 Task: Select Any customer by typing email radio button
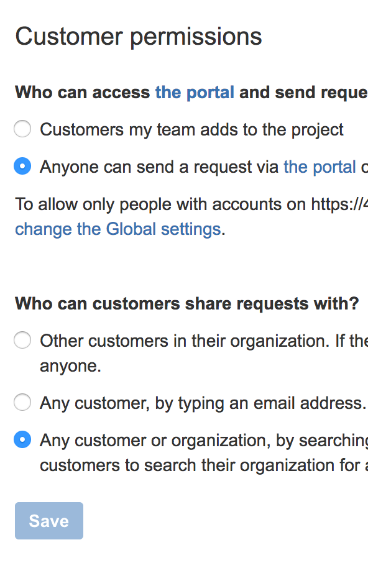pos(22,402)
